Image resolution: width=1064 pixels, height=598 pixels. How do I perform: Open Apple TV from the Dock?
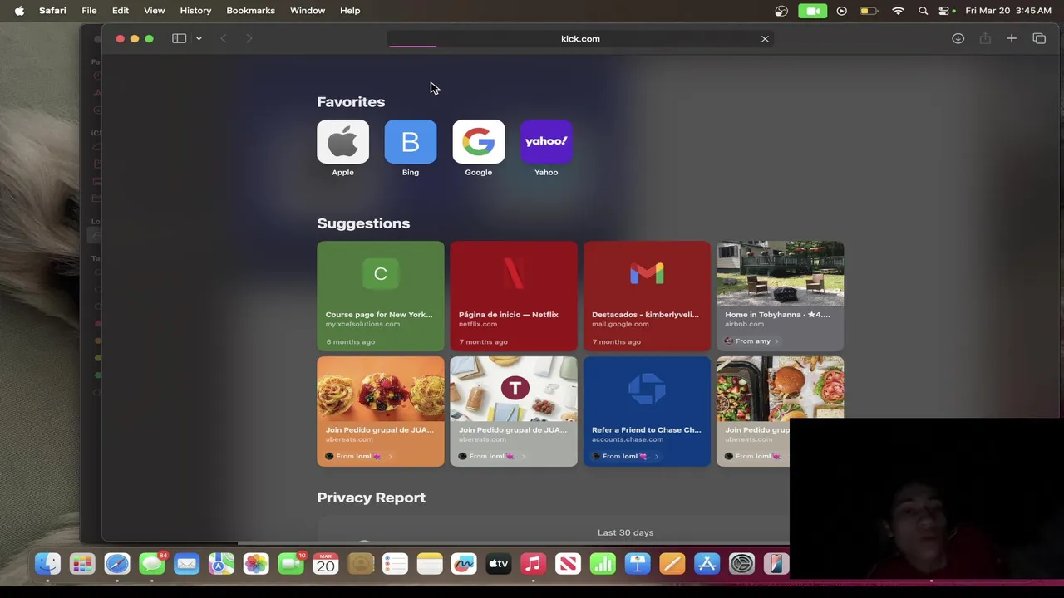[499, 565]
